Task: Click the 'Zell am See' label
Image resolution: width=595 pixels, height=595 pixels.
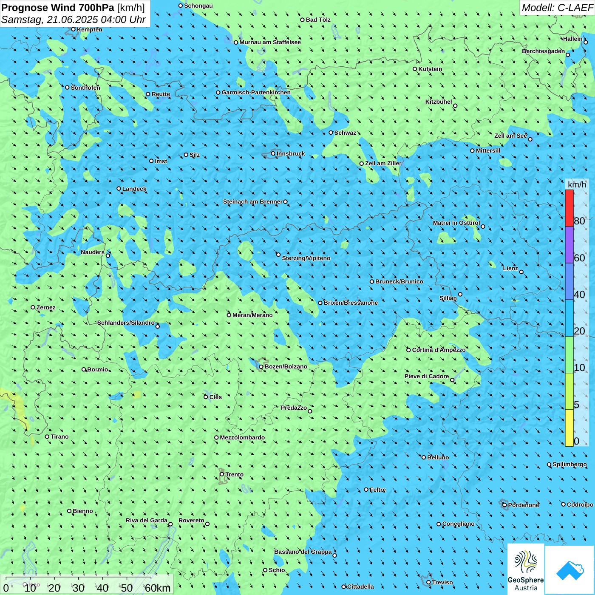Action: [510, 136]
